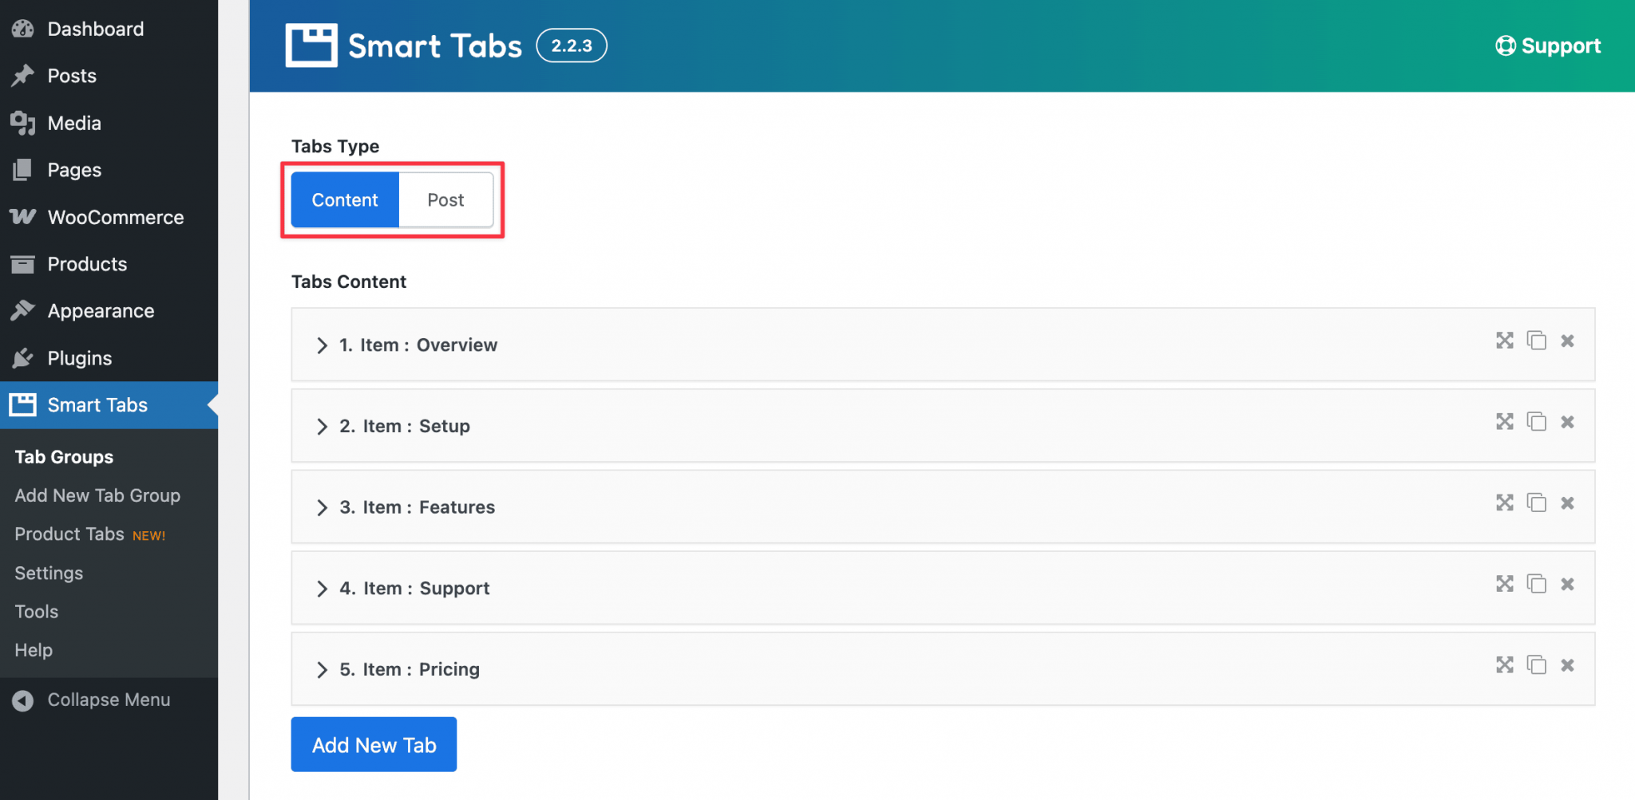Open WooCommerce from the sidebar
The width and height of the screenshot is (1635, 800).
click(115, 216)
